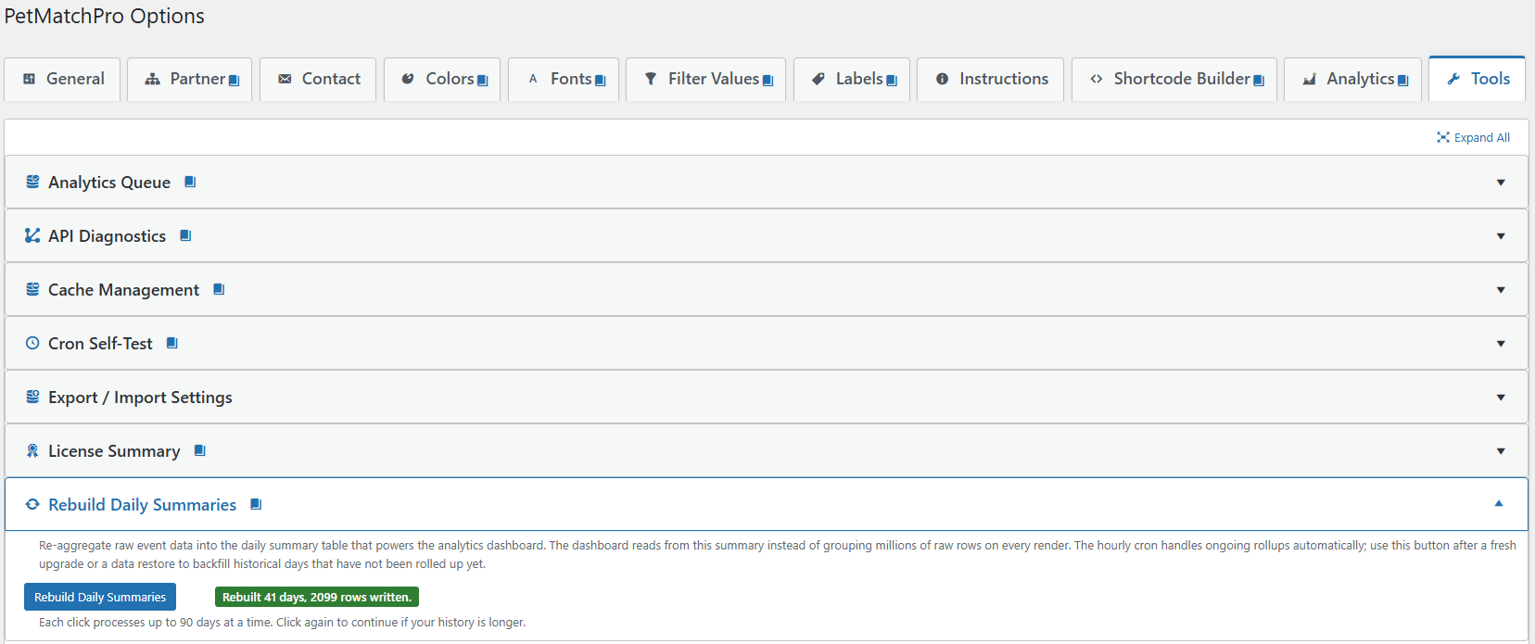Screen dimensions: 1535x644
Task: Click the book icon on Labels tab
Action: coord(892,81)
